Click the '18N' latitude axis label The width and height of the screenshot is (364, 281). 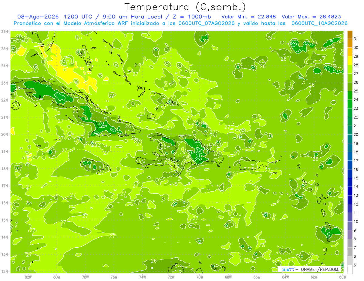click(4, 169)
